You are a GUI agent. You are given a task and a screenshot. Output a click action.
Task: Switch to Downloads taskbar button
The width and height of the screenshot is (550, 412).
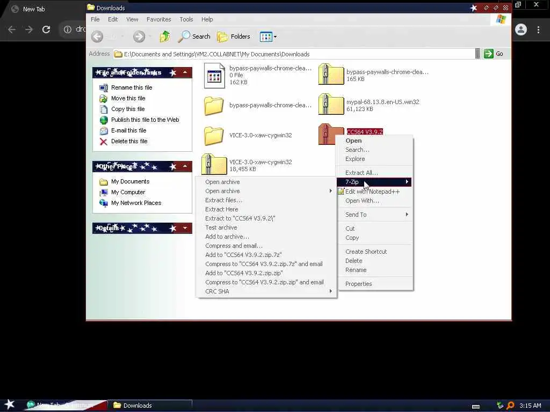coord(150,406)
